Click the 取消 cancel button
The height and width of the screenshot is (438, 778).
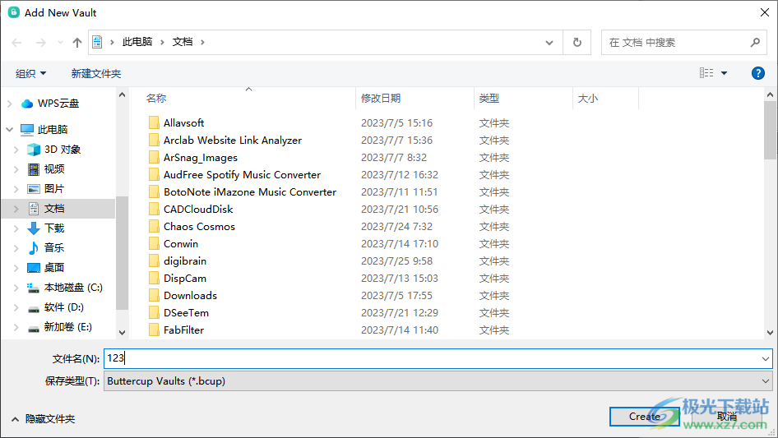click(x=727, y=417)
